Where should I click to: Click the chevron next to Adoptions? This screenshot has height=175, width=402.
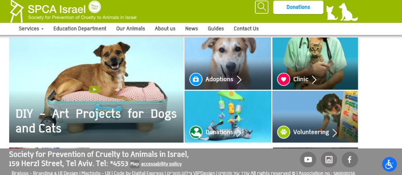(x=239, y=80)
